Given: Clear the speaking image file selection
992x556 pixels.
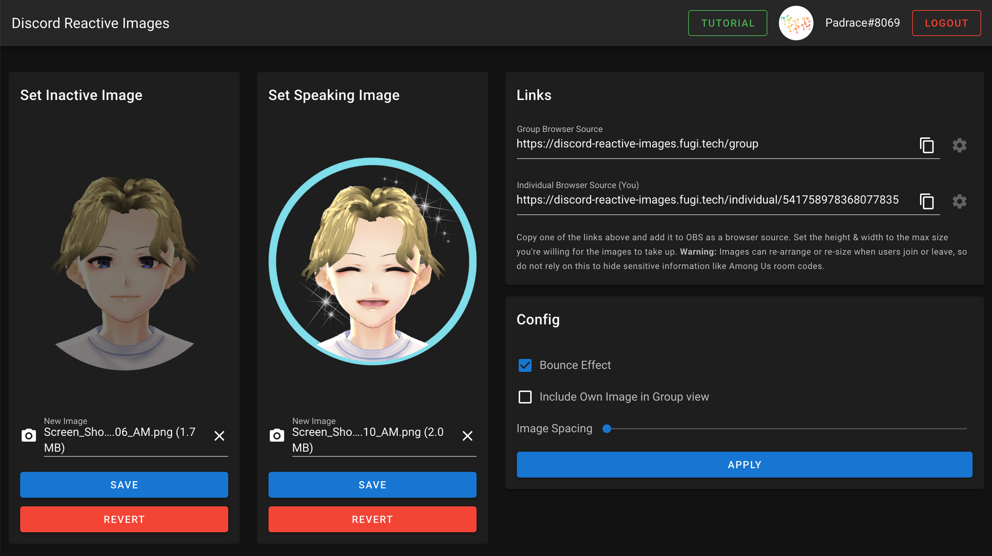Looking at the screenshot, I should click(x=467, y=436).
